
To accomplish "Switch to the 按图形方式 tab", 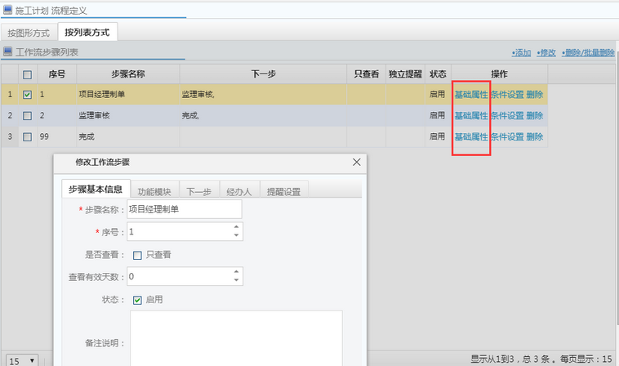I will pos(29,33).
